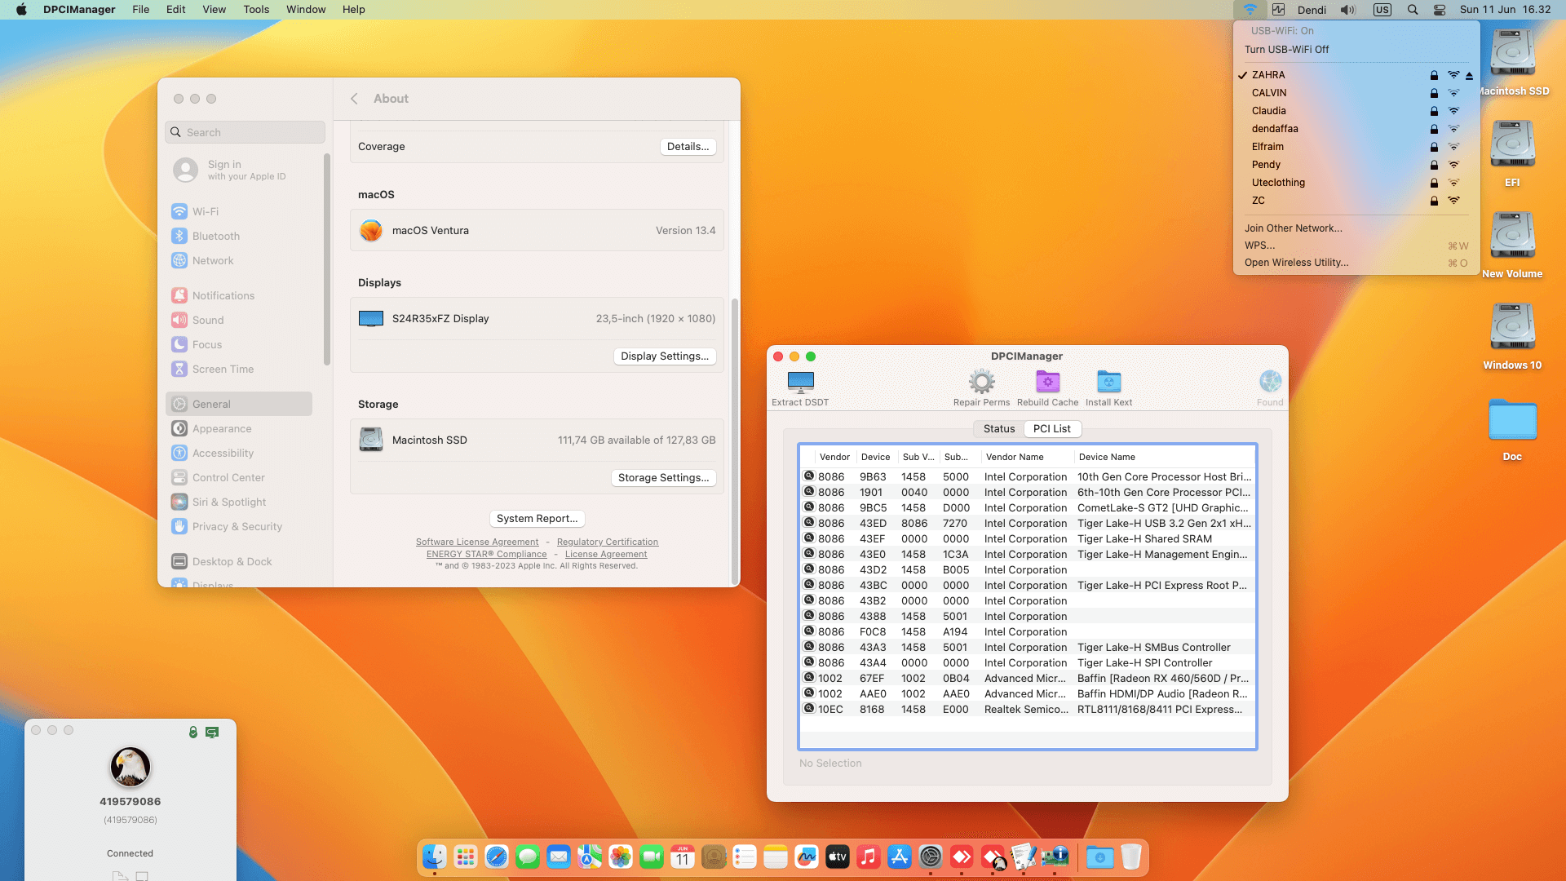Image resolution: width=1566 pixels, height=881 pixels.
Task: Open Control Center from menu bar
Action: (x=1440, y=10)
